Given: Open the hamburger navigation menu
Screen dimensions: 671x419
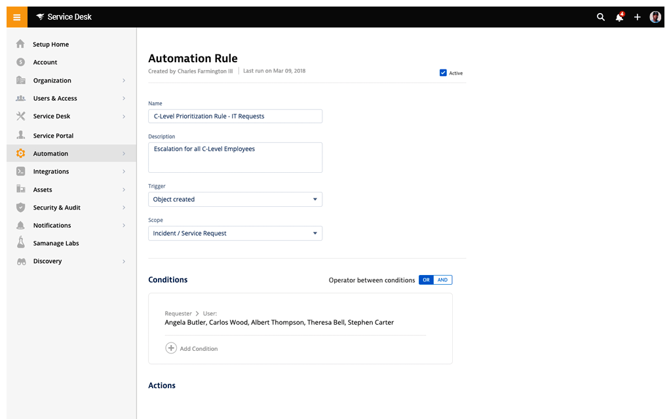Looking at the screenshot, I should tap(16, 16).
